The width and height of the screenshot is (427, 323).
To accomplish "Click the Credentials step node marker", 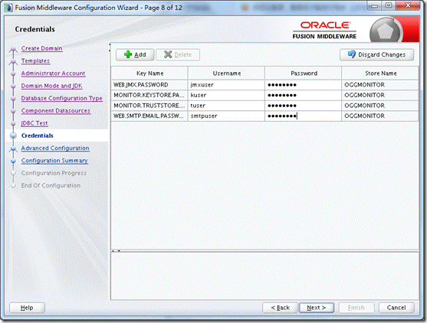I will tap(13, 135).
